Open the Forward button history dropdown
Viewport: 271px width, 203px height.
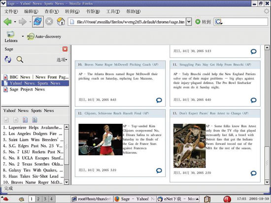click(30, 22)
